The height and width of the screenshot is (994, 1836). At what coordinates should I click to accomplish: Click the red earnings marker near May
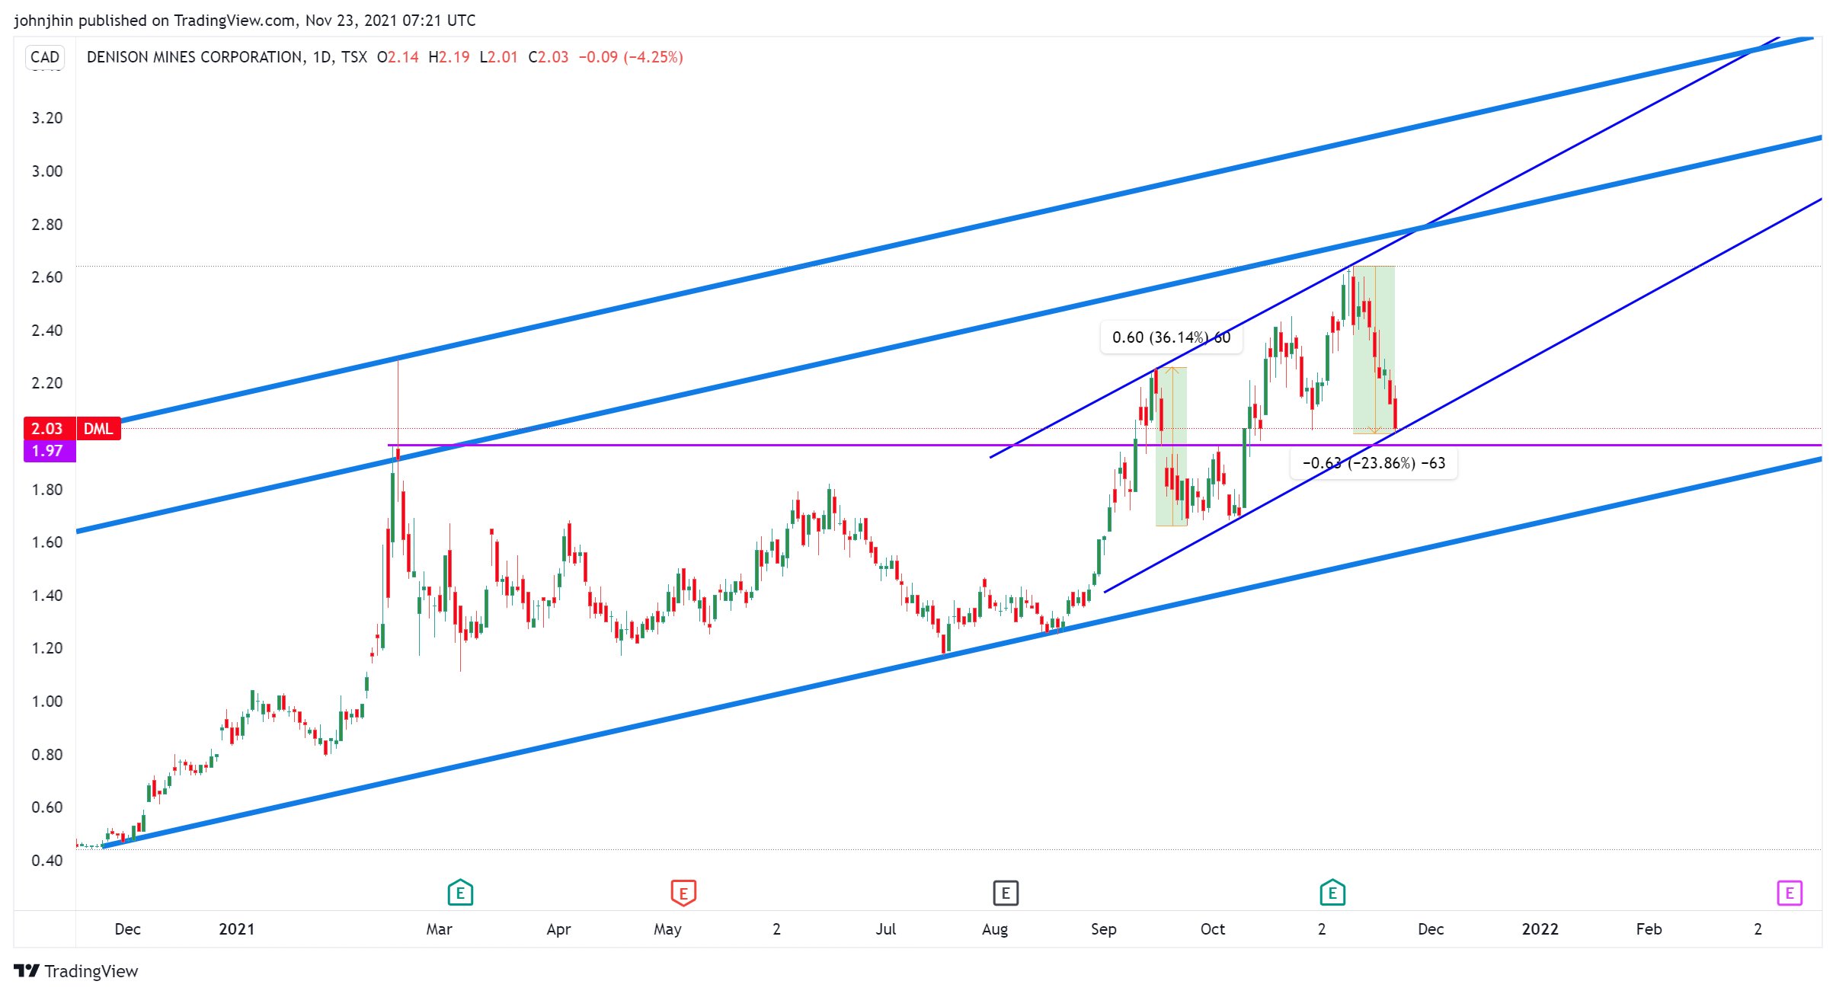point(683,892)
